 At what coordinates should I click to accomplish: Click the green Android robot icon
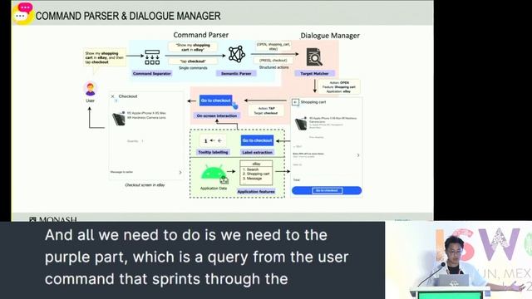tap(213, 172)
